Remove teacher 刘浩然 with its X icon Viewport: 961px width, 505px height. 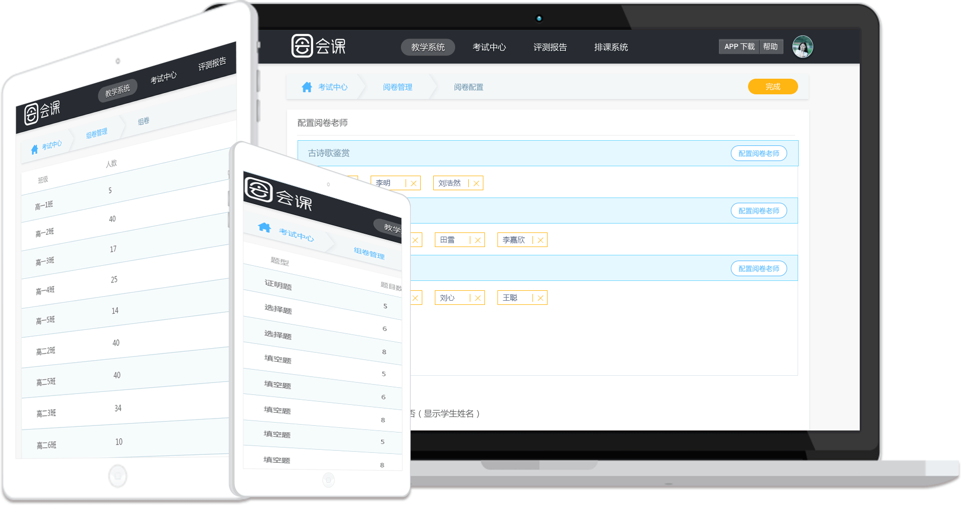[476, 183]
